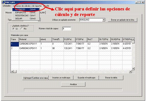Close the MAC LAM window

[143, 2]
